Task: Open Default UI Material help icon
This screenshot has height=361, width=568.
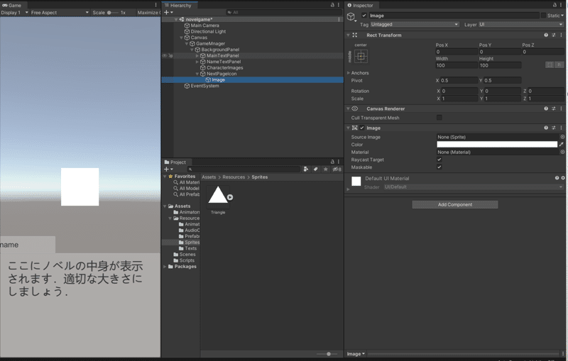Action: [x=557, y=178]
